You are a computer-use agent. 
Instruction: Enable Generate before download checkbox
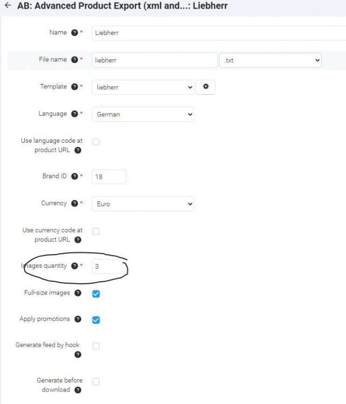96,382
